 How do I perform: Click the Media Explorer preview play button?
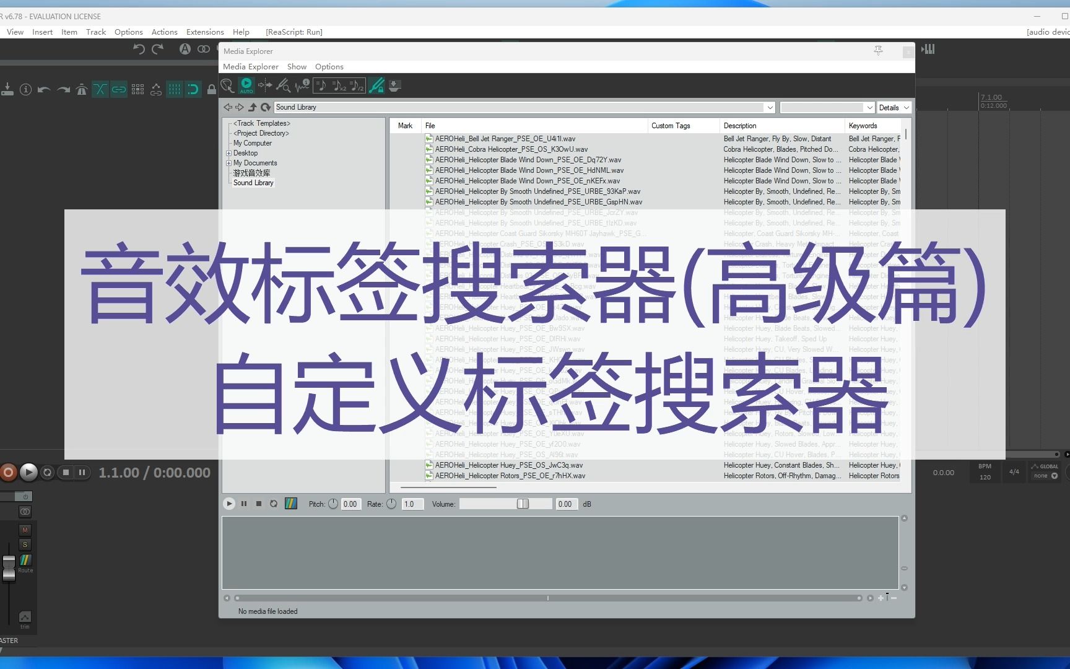[x=229, y=504]
